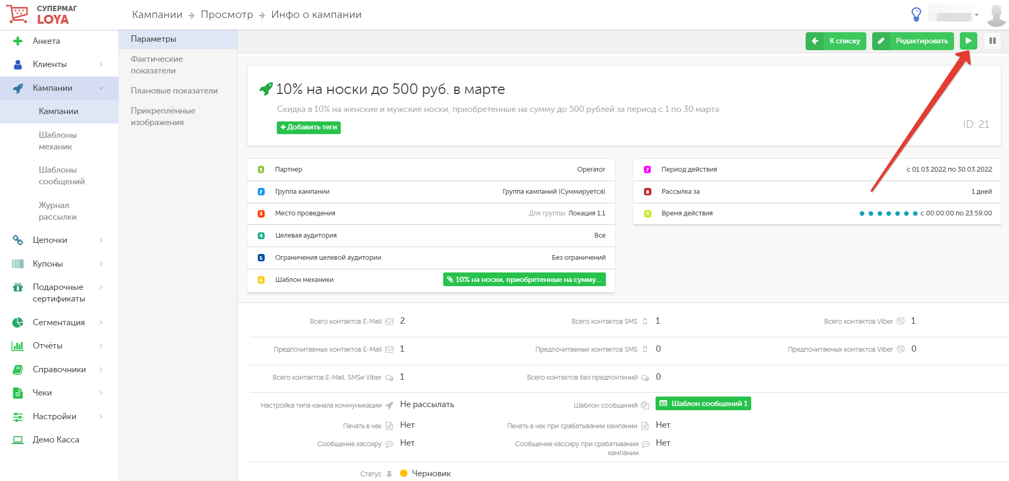
Task: Open the Шаблон сообщений 1 button
Action: pos(703,403)
